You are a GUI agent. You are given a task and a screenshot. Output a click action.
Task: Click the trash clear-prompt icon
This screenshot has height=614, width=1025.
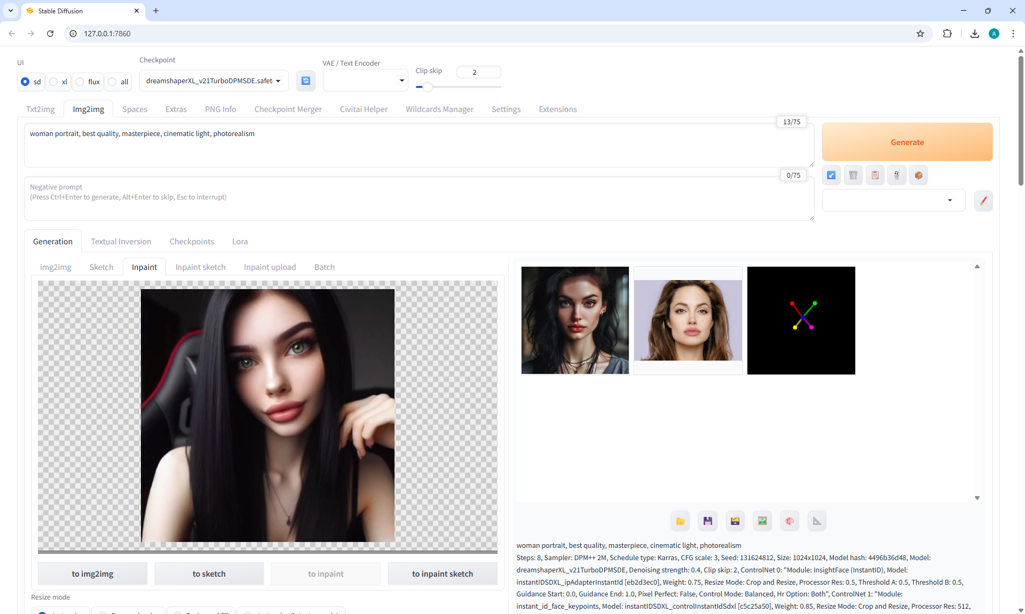pyautogui.click(x=853, y=175)
